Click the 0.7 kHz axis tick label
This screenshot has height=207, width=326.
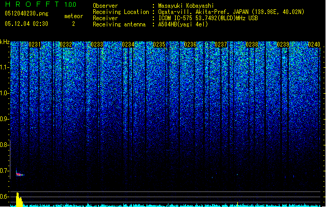point(5,171)
